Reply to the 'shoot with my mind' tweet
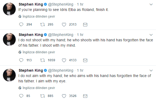Screen dimensions: 156x101 [x=21, y=60]
